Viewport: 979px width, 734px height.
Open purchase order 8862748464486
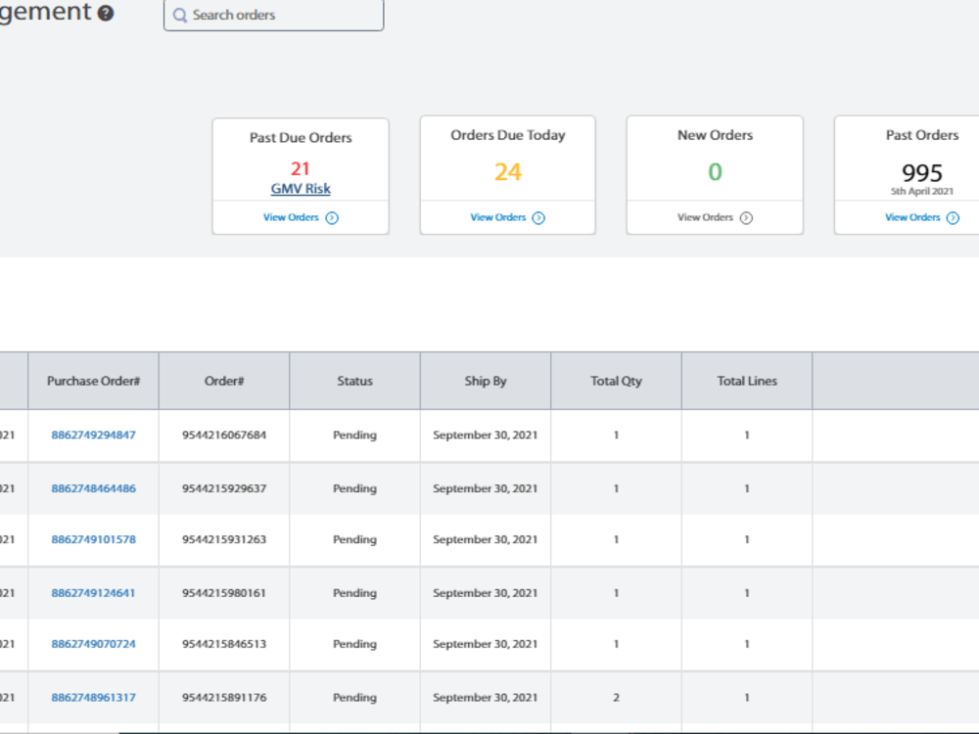(x=94, y=488)
